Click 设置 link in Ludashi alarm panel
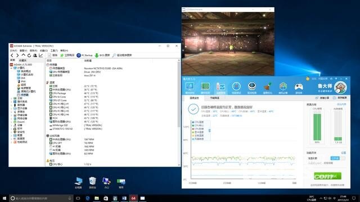 click(x=344, y=153)
